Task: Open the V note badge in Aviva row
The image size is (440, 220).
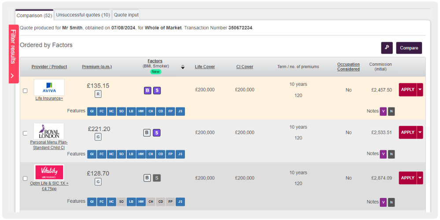Action: (383, 111)
